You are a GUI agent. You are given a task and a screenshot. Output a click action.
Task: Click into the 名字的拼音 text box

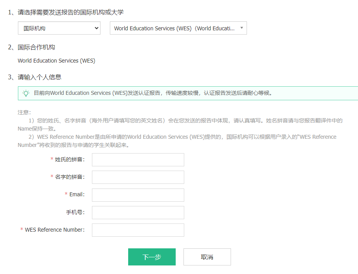click(138, 177)
